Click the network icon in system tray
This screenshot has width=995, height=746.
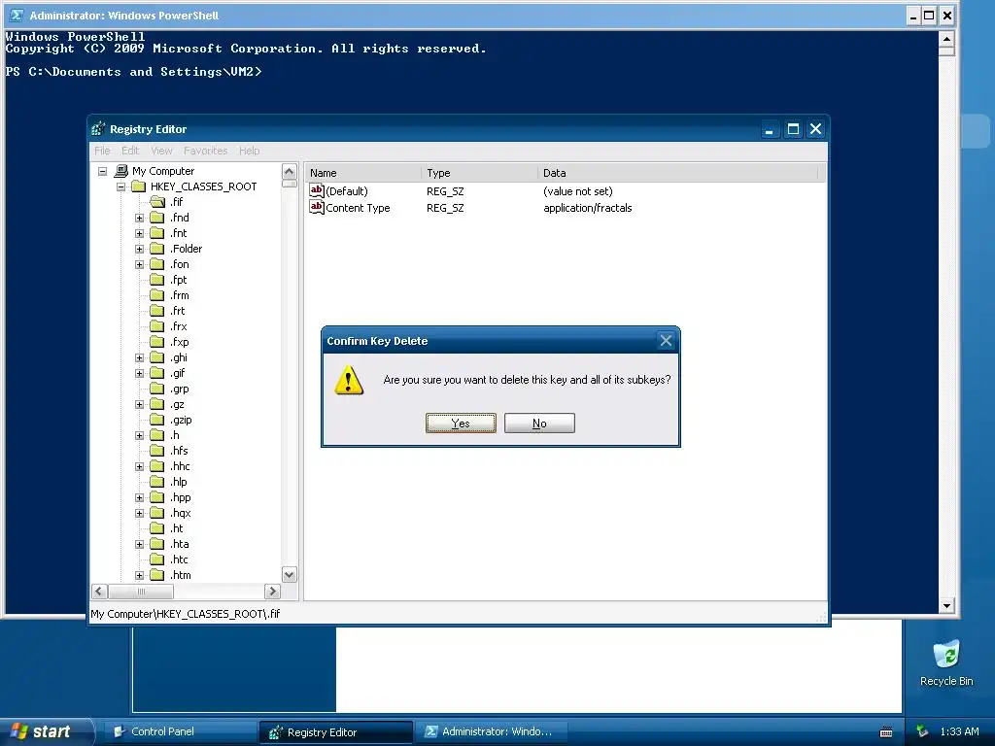[922, 731]
